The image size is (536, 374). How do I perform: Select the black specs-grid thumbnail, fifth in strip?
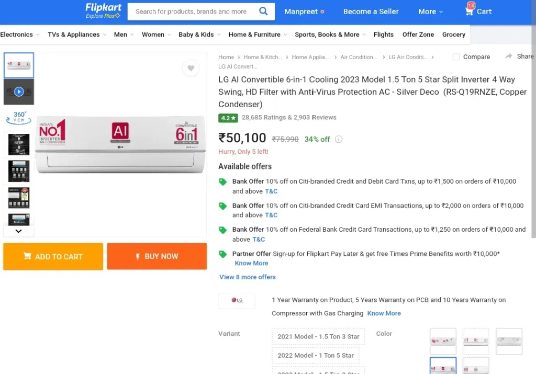(x=19, y=171)
